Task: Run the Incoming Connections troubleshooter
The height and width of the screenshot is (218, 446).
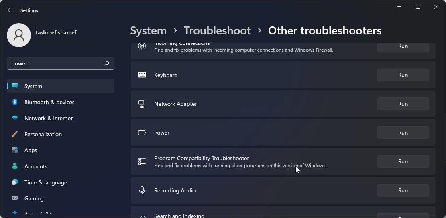Action: coord(403,46)
